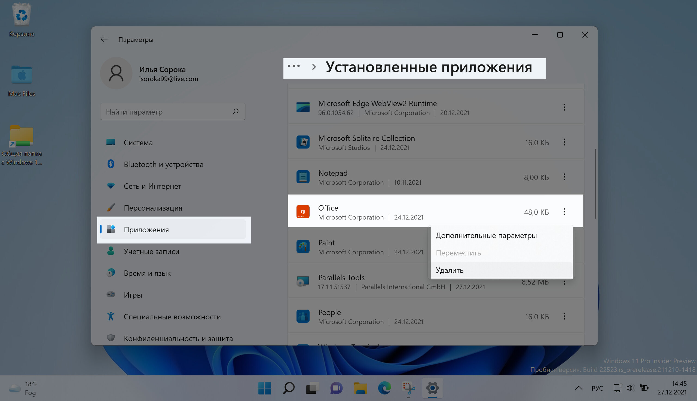Select Общая папка с Windows desktop shortcut
This screenshot has width=697, height=401.
click(22, 146)
